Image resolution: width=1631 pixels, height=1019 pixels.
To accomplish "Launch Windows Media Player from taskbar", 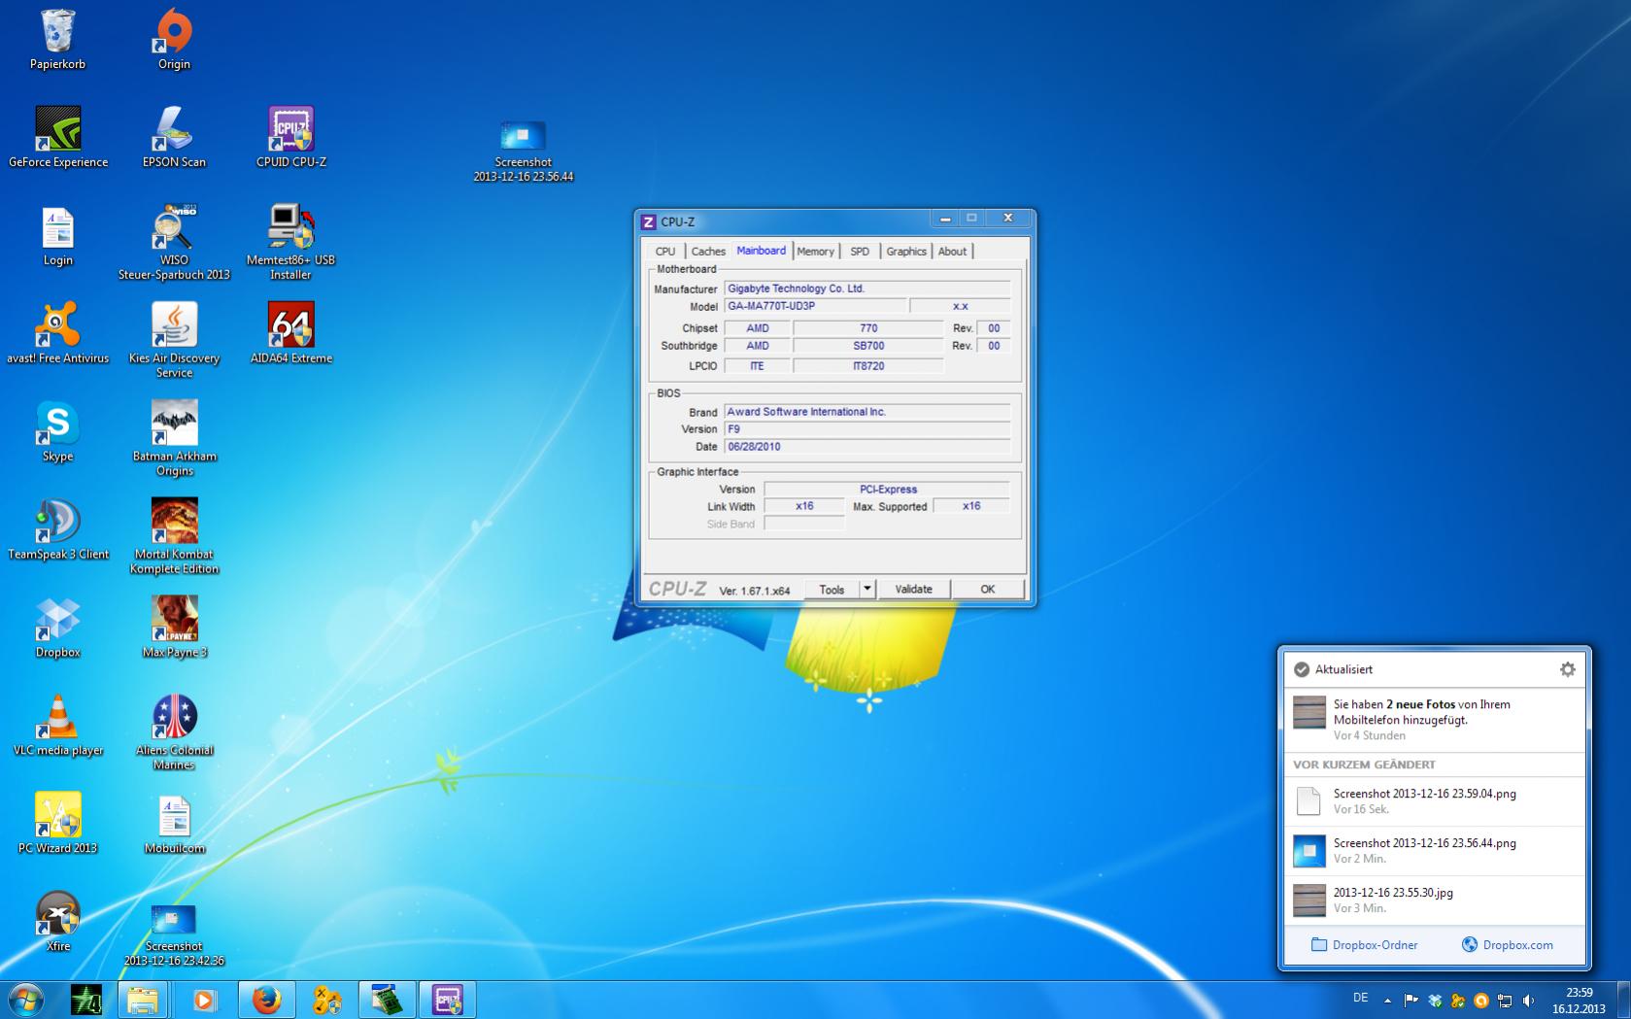I will [205, 1000].
